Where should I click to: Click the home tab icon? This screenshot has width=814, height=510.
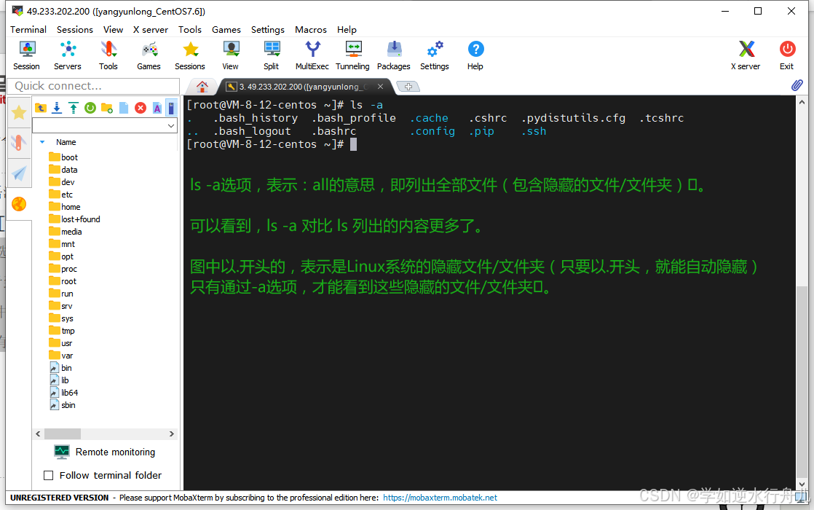tap(202, 86)
